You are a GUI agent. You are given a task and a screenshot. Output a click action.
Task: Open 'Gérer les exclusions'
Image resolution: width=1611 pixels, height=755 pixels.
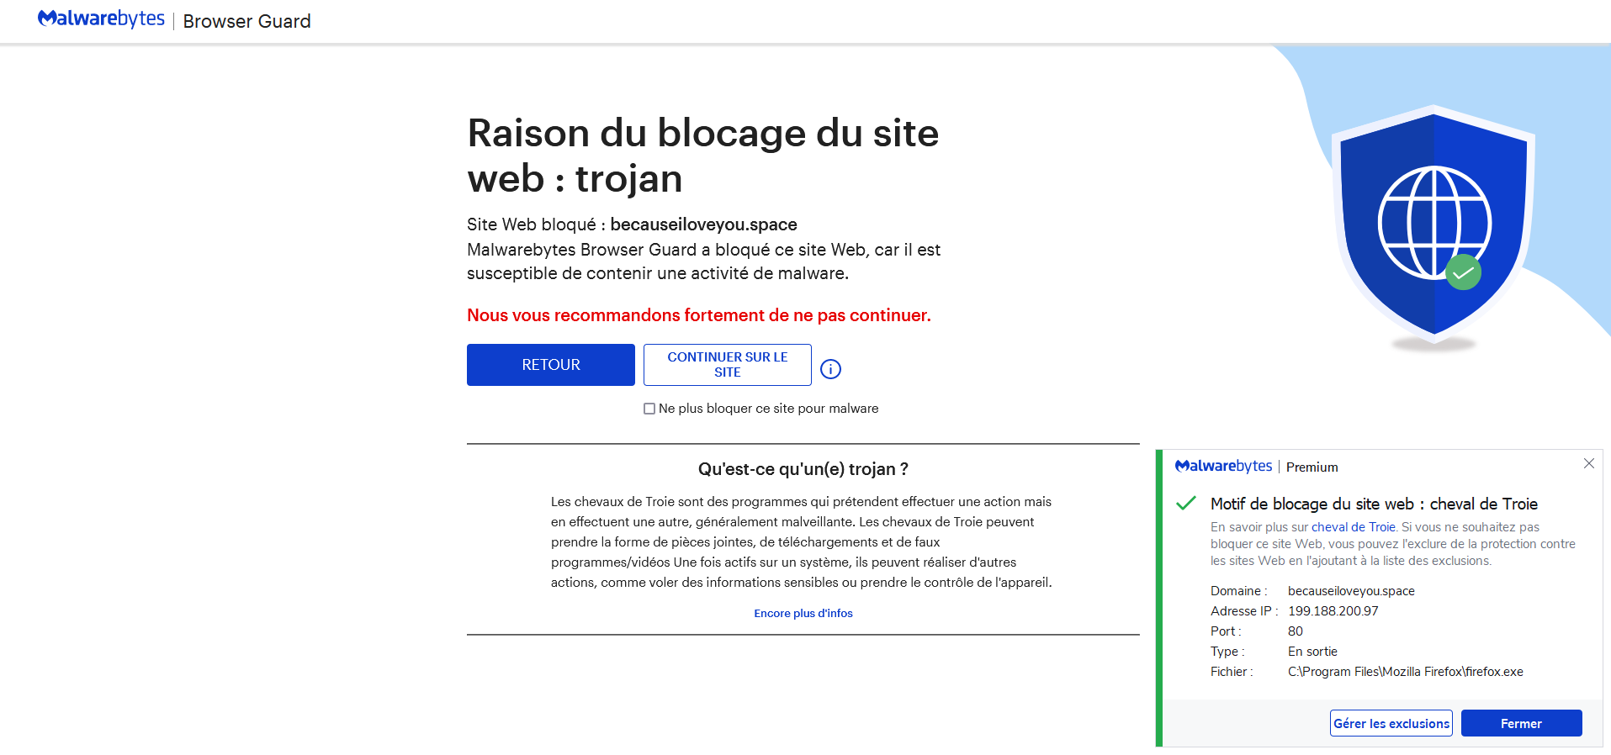point(1391,723)
